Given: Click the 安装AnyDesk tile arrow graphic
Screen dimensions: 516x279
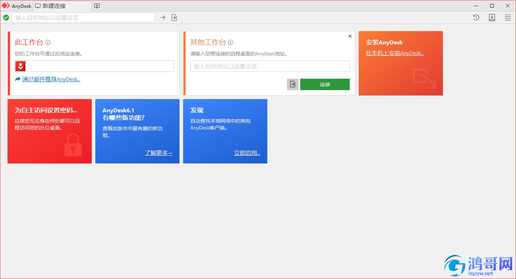Looking at the screenshot, I should 424,79.
